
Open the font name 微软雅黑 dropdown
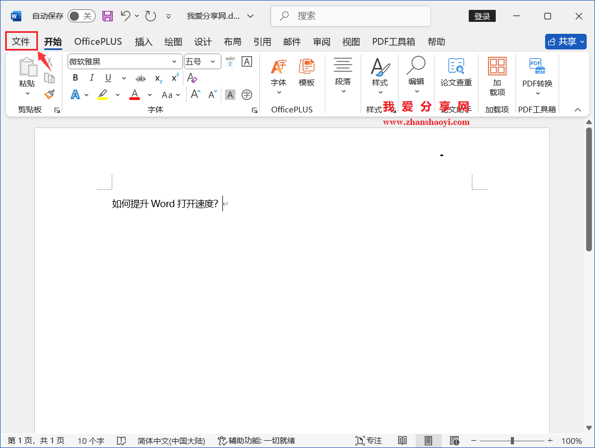point(174,61)
